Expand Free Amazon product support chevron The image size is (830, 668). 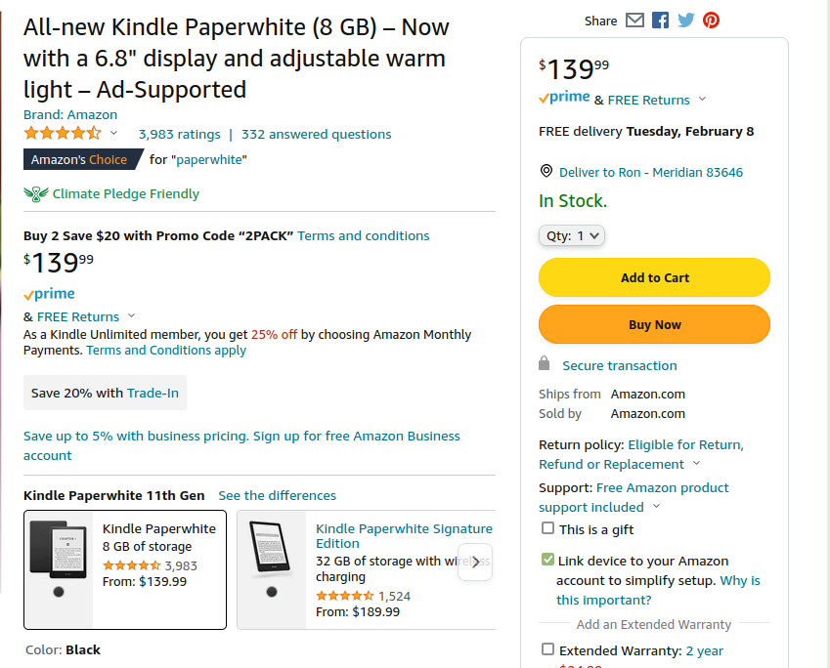coord(656,507)
